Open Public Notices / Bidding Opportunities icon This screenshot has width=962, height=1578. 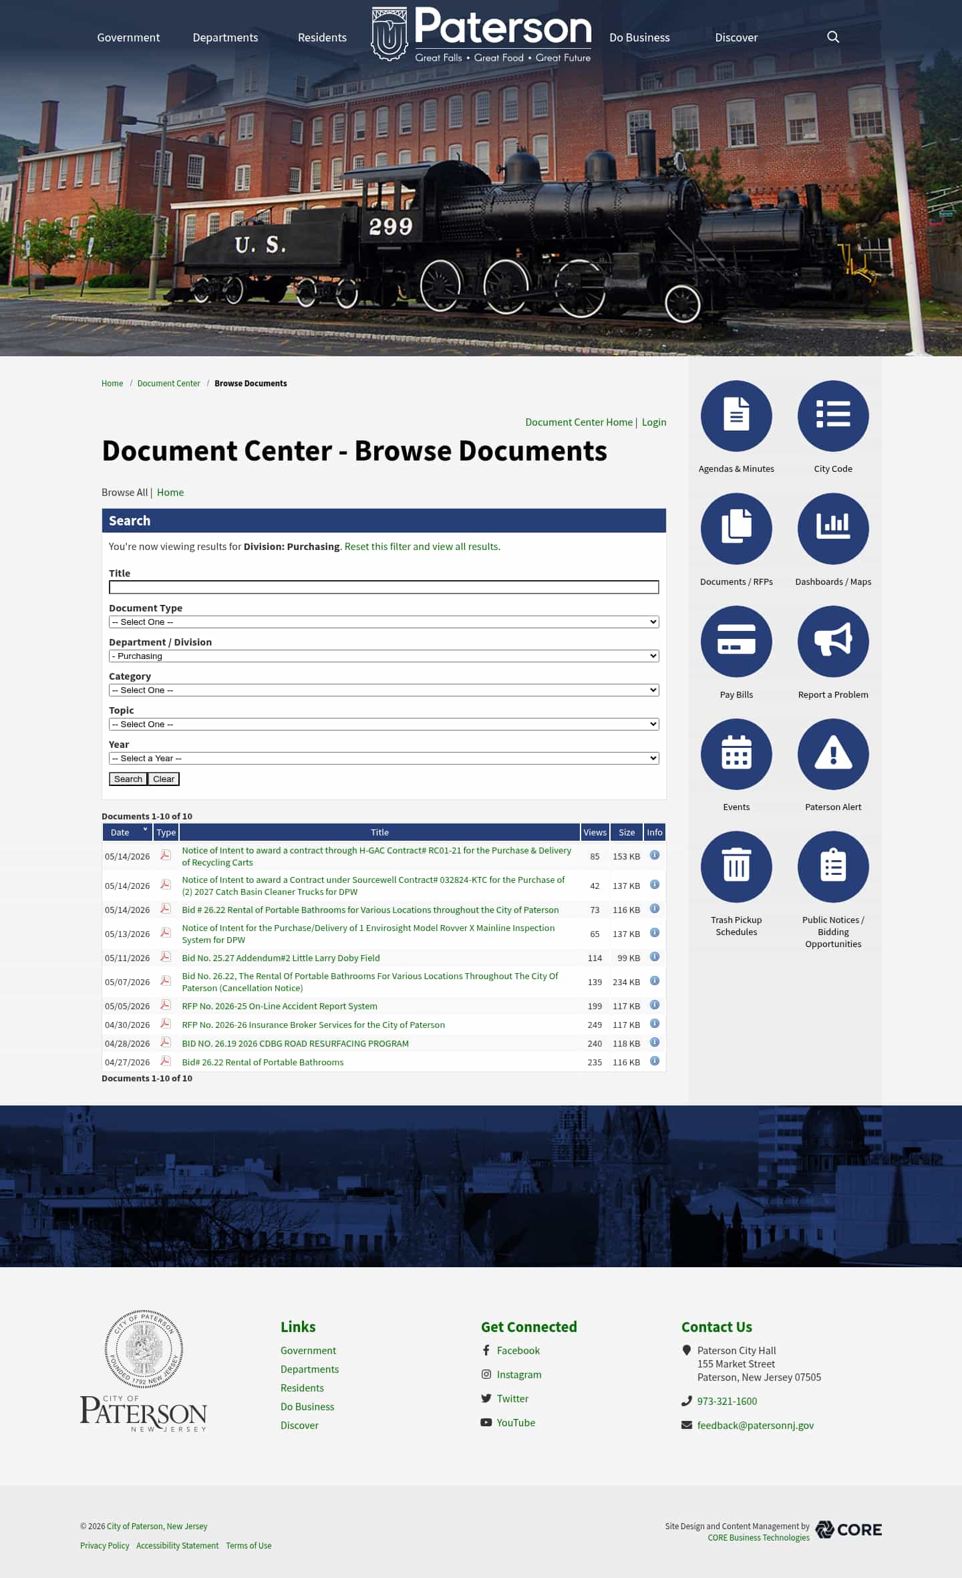coord(833,867)
